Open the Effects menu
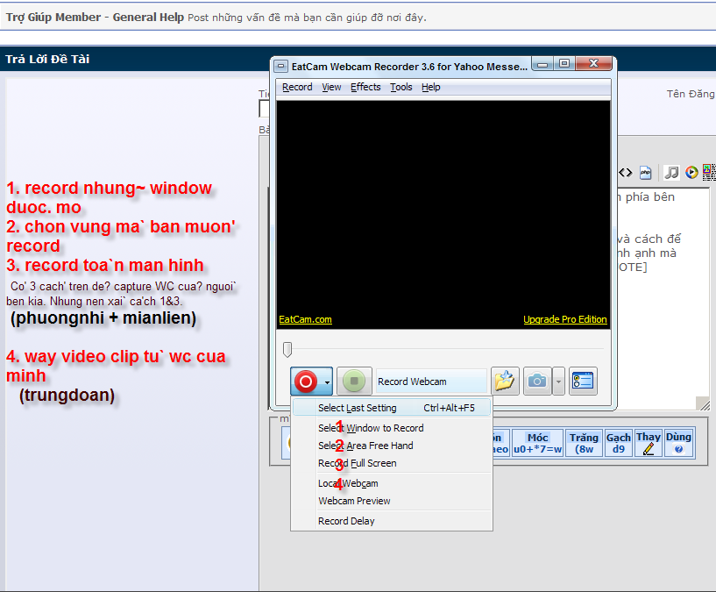This screenshot has height=592, width=716. [x=365, y=87]
